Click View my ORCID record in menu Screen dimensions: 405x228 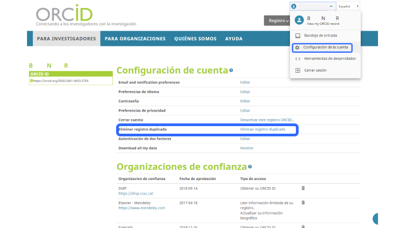pyautogui.click(x=323, y=24)
